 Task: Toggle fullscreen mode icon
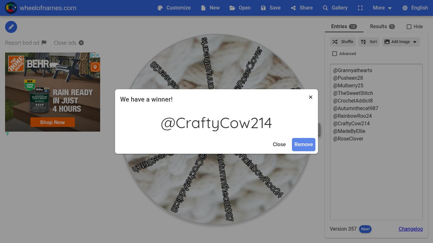pyautogui.click(x=360, y=8)
